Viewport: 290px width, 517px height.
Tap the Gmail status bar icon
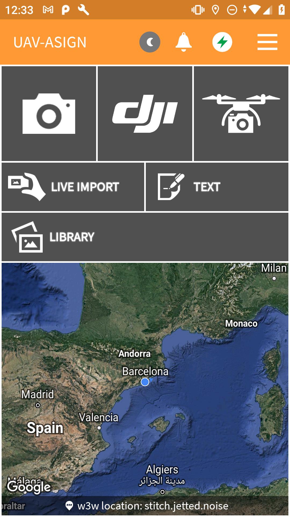click(48, 10)
